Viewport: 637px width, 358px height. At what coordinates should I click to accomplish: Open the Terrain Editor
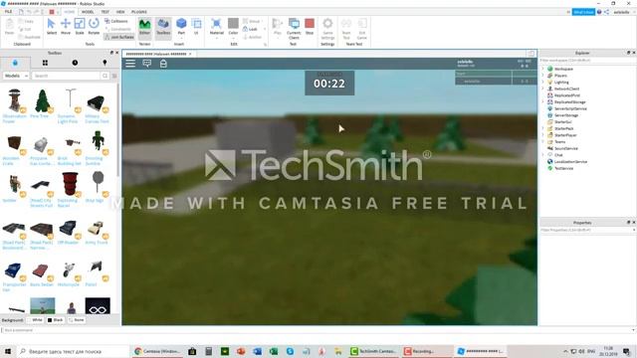pyautogui.click(x=144, y=27)
